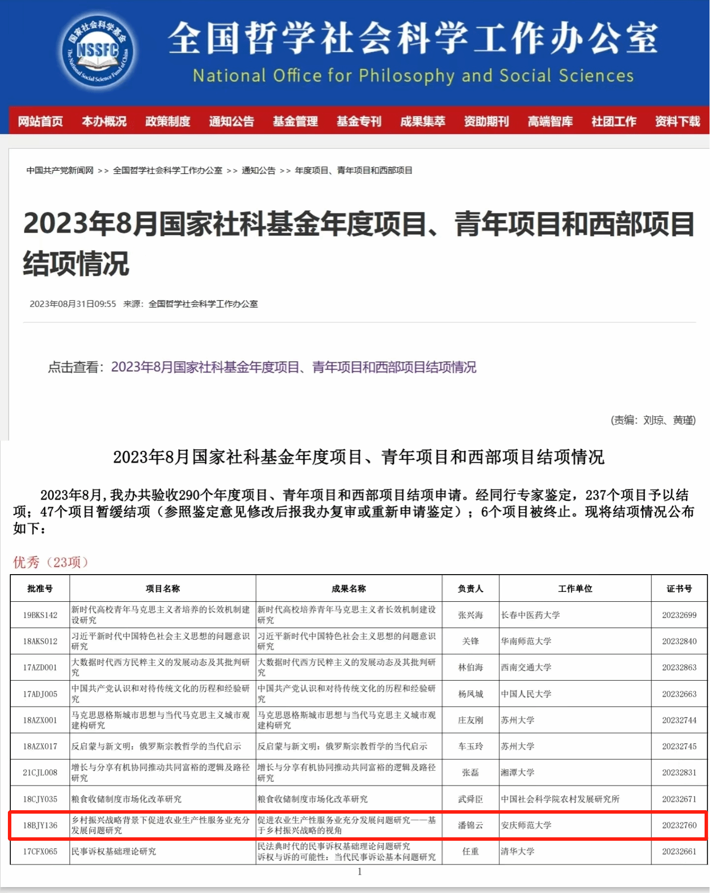Screen dimensions: 710x893
Task: Open the 高端智库 navigation item
Action: (x=550, y=121)
